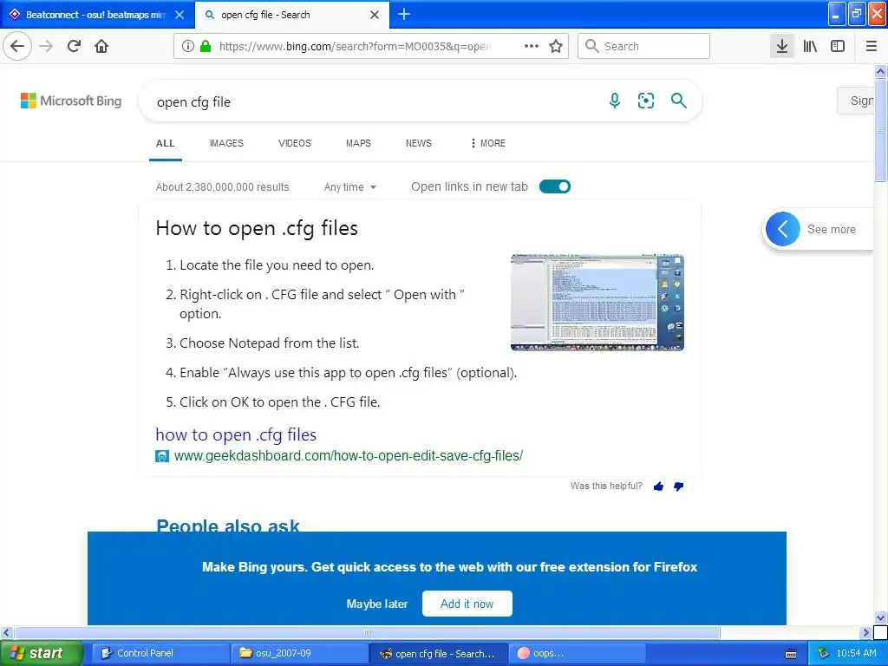Expand the Any time filter dropdown
This screenshot has height=666, width=888.
350,187
